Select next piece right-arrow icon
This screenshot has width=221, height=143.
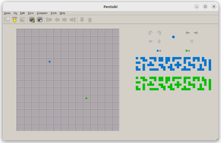pyautogui.click(x=196, y=33)
